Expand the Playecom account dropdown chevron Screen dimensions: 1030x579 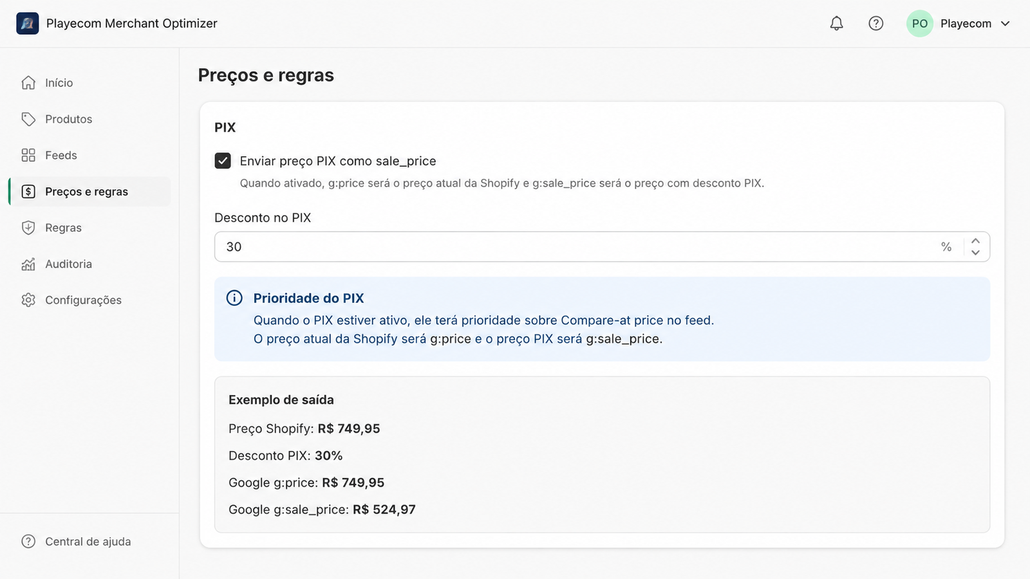[1006, 23]
